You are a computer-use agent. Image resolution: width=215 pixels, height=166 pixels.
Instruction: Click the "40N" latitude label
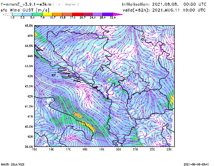(30, 137)
